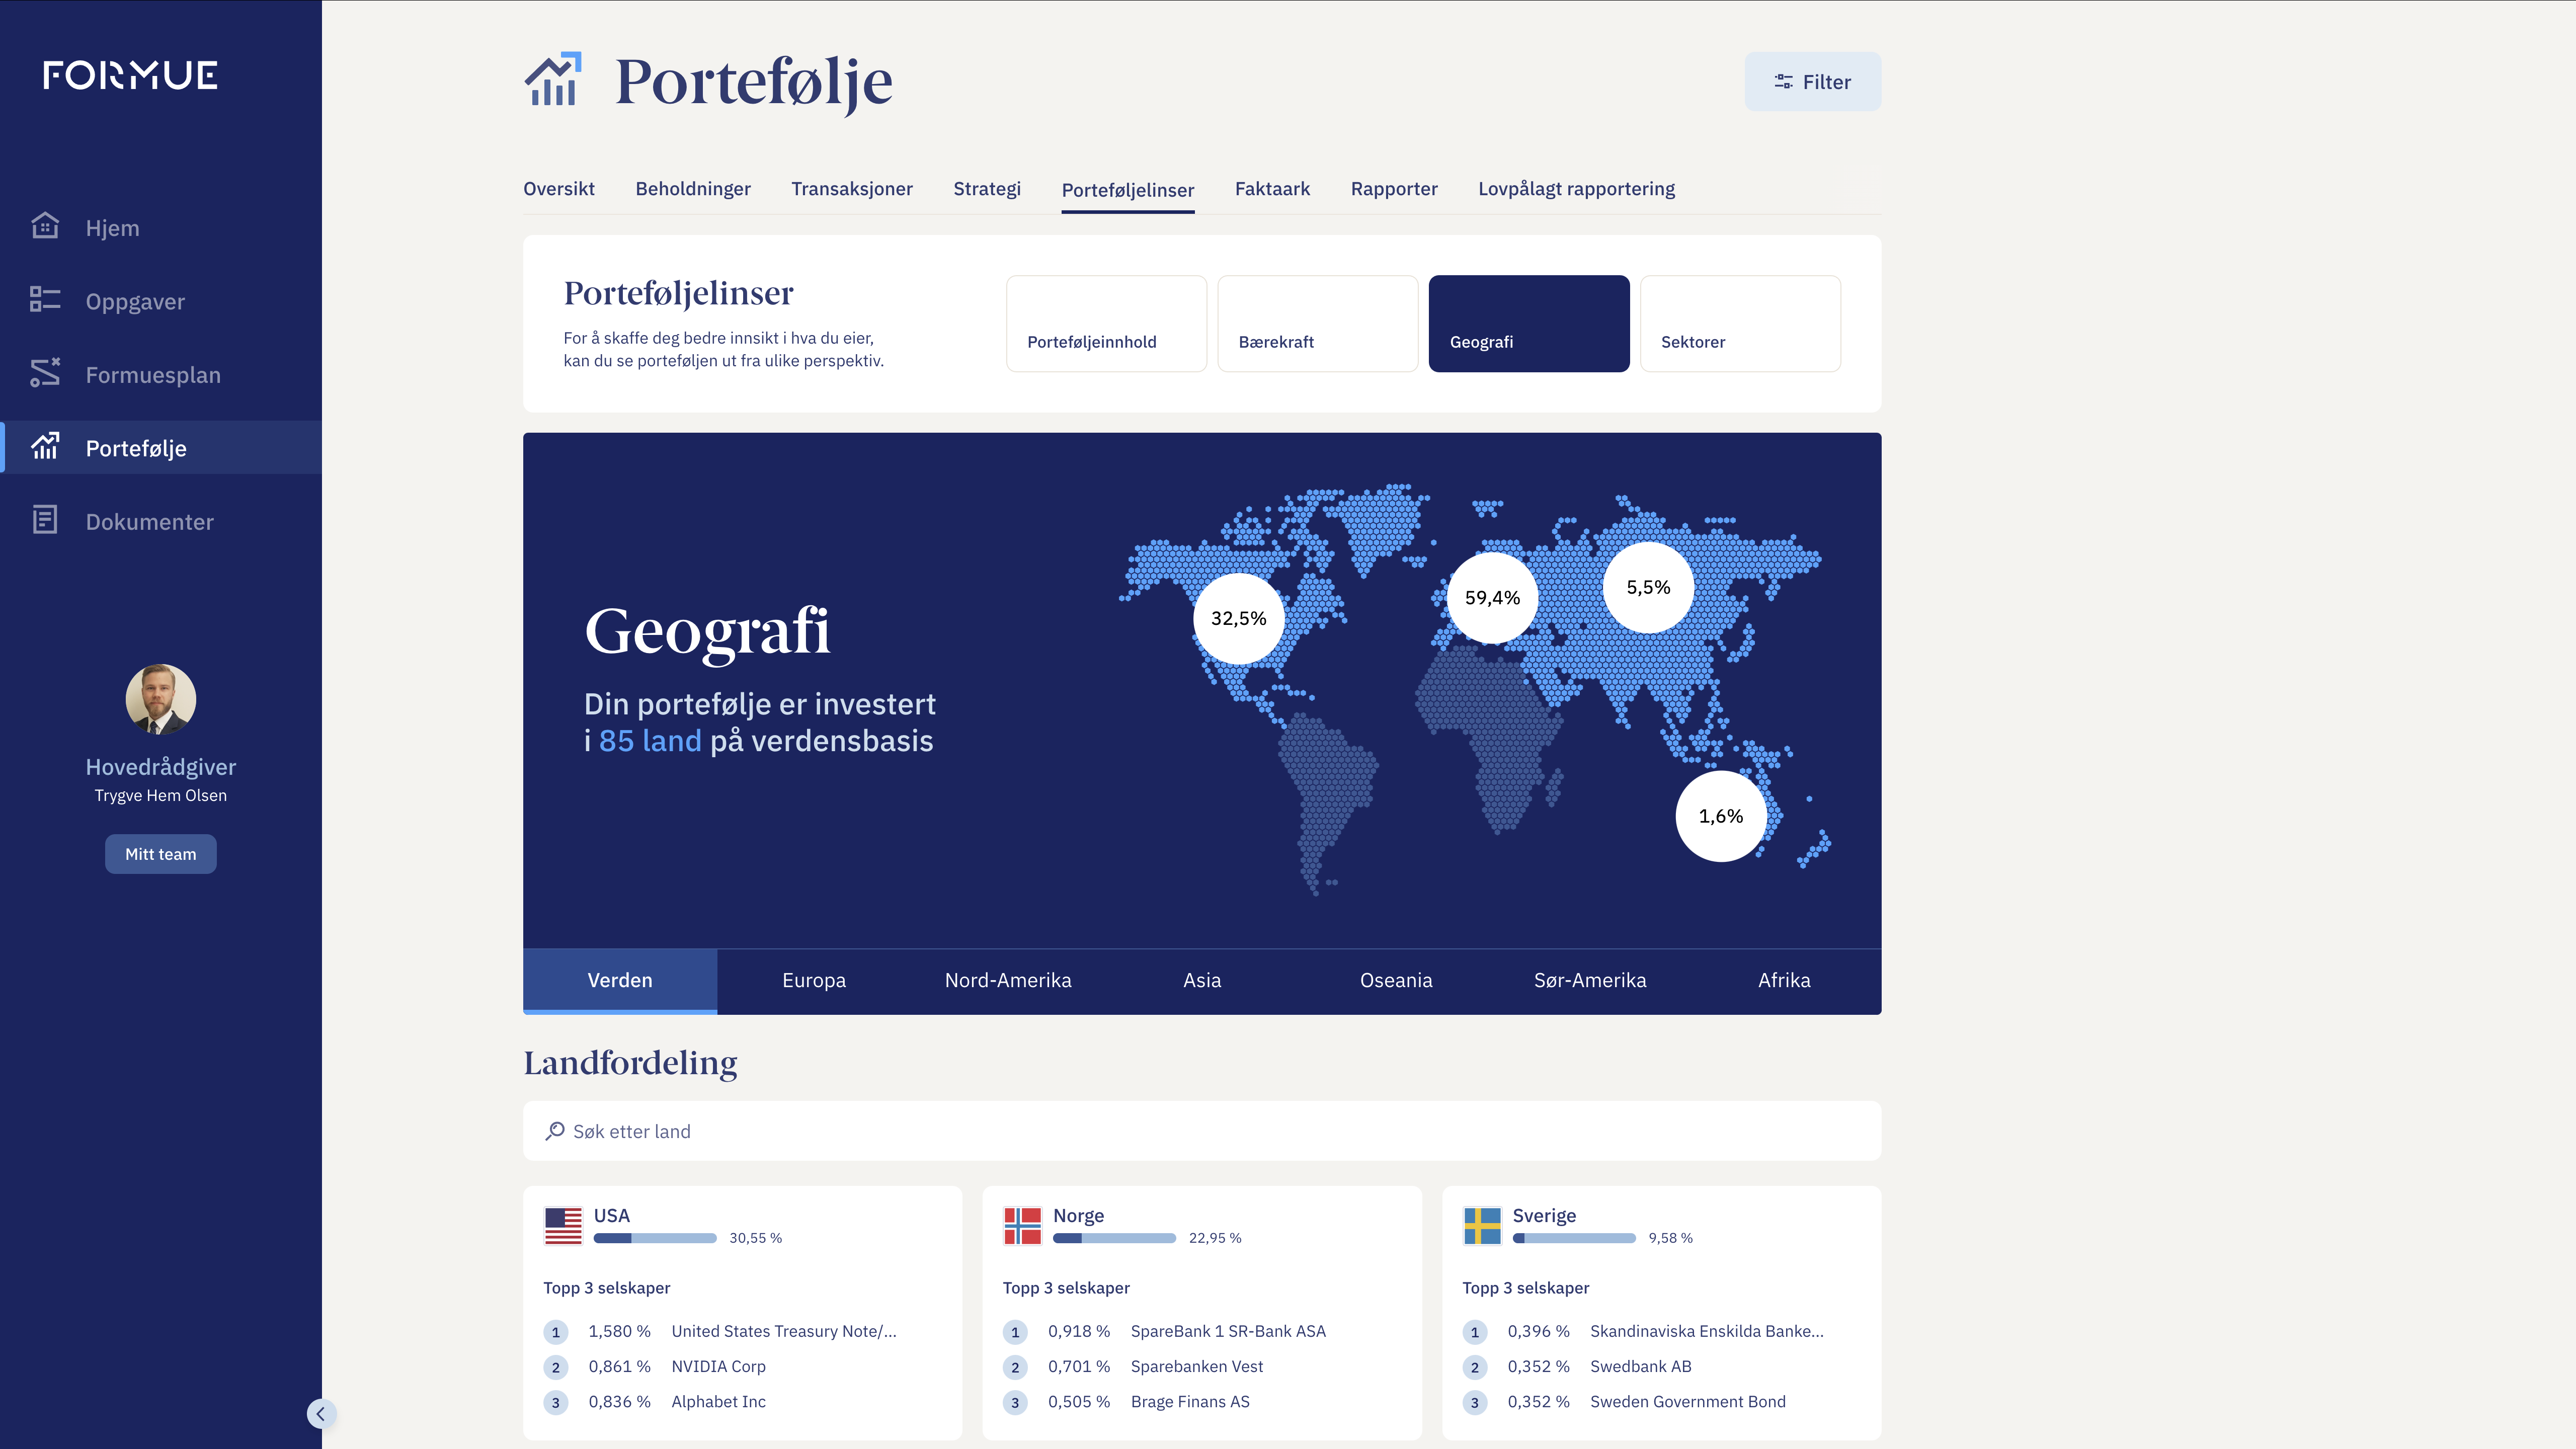Open the Lovpålagt rapportering tab
2576x1449 pixels.
(1577, 189)
